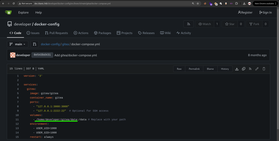Go back with browser back arrow
Viewport: 279px width, 141px height.
coord(3,3)
